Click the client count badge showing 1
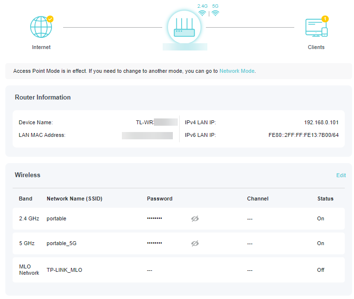 [x=325, y=19]
